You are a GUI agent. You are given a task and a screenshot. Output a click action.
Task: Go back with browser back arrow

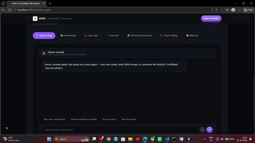3,10
